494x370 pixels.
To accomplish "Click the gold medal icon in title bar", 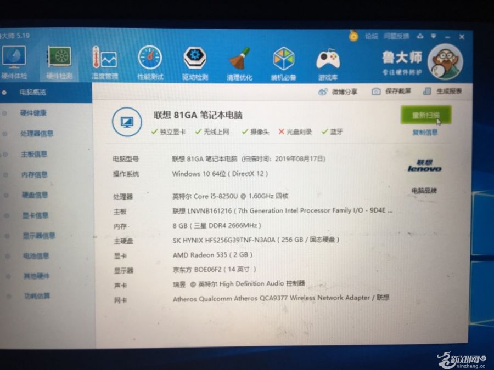I will tap(353, 36).
